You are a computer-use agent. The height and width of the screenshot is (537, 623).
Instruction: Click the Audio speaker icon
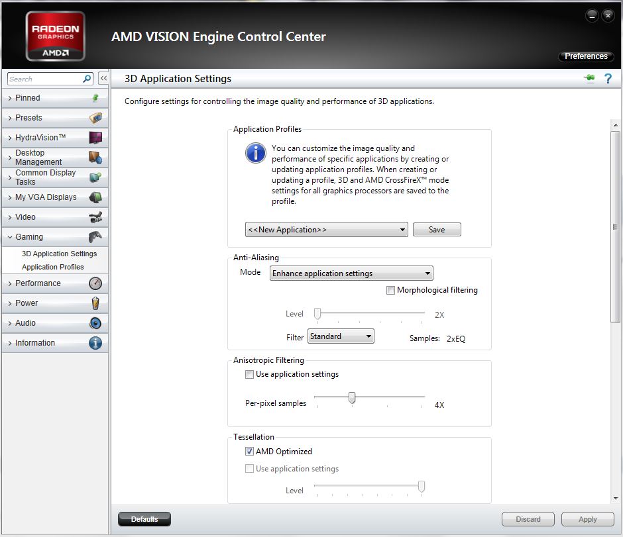(x=95, y=323)
